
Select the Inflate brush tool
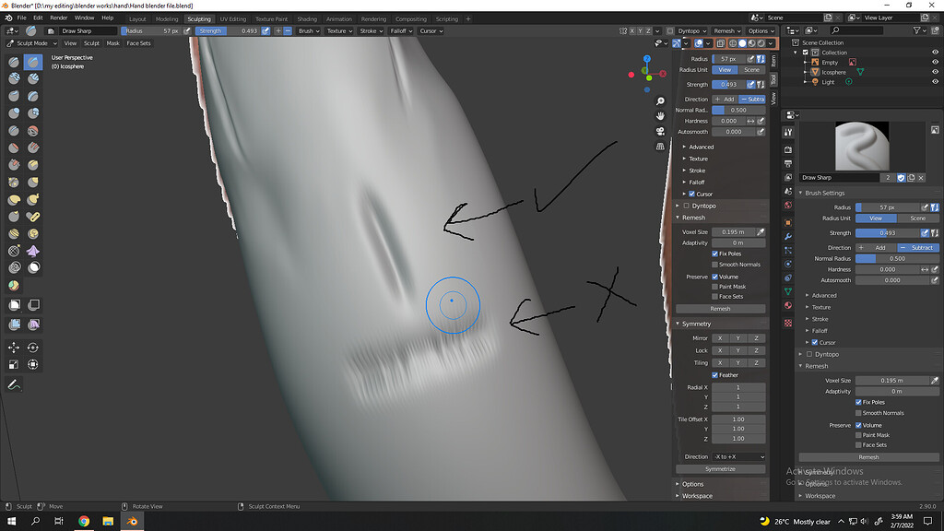[14, 113]
